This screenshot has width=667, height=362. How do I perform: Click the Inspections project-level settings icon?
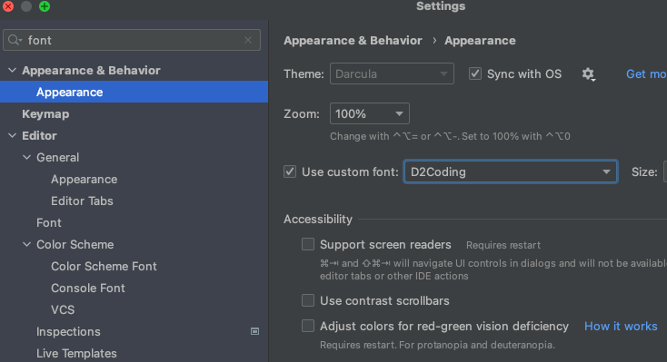tap(254, 331)
